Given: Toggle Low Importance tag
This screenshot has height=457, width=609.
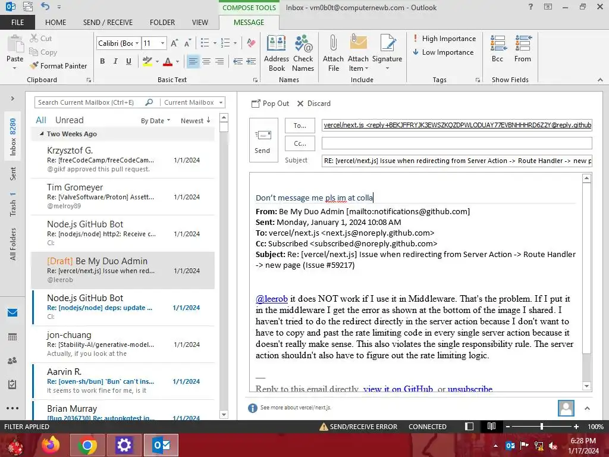Looking at the screenshot, I should click(443, 52).
